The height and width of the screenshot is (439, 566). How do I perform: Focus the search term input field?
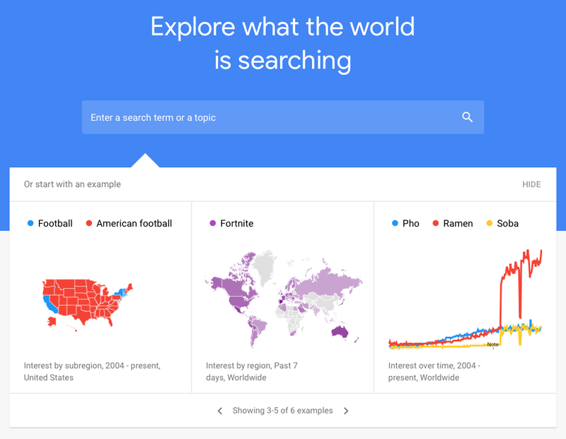tap(269, 118)
